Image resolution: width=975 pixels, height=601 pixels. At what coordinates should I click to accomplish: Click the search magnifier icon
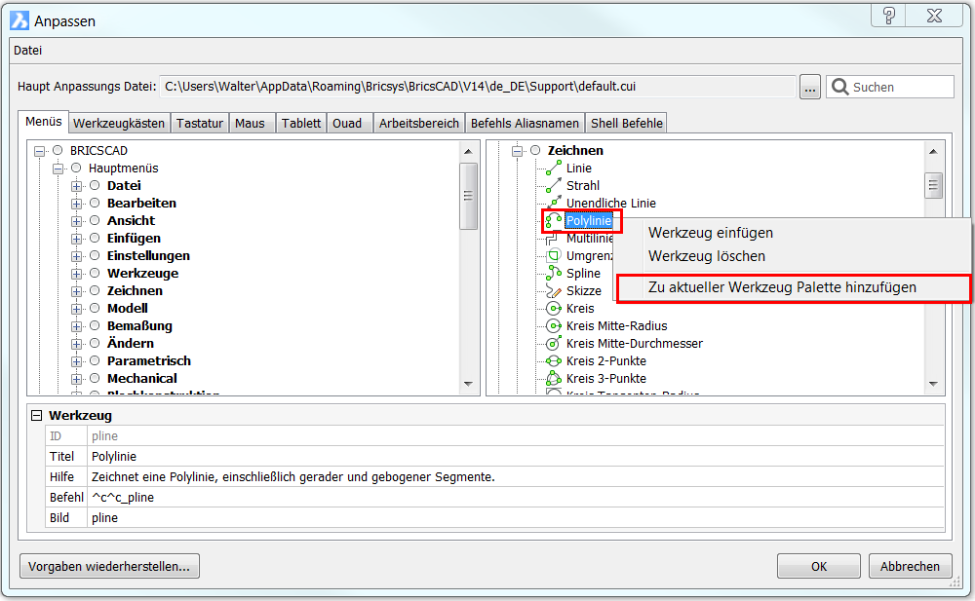coord(840,87)
